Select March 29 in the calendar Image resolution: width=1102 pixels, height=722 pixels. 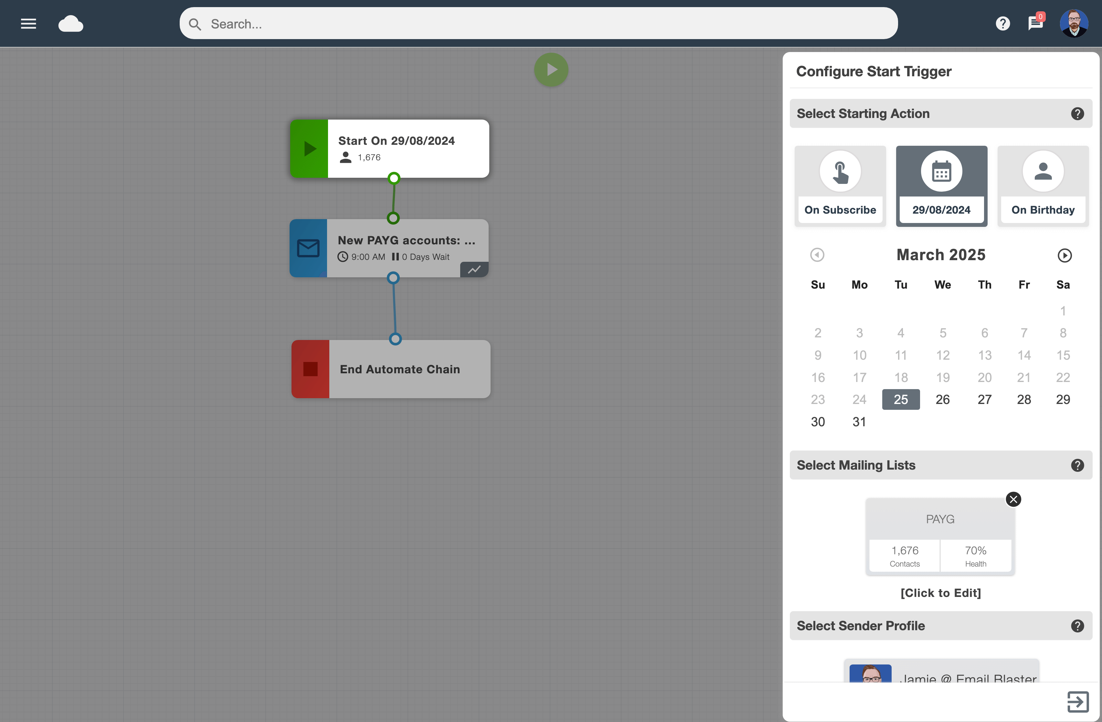(x=1063, y=399)
